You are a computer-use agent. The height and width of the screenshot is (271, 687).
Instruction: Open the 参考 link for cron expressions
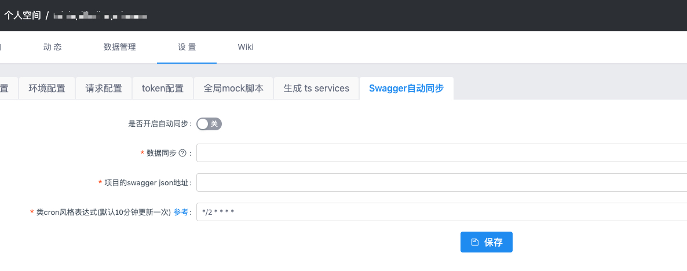click(x=181, y=213)
